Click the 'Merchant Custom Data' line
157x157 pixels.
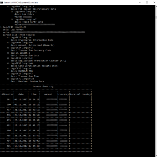click(27, 81)
